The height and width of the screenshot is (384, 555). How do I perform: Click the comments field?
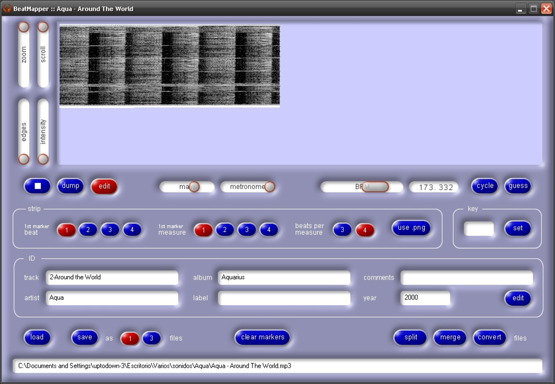(467, 277)
